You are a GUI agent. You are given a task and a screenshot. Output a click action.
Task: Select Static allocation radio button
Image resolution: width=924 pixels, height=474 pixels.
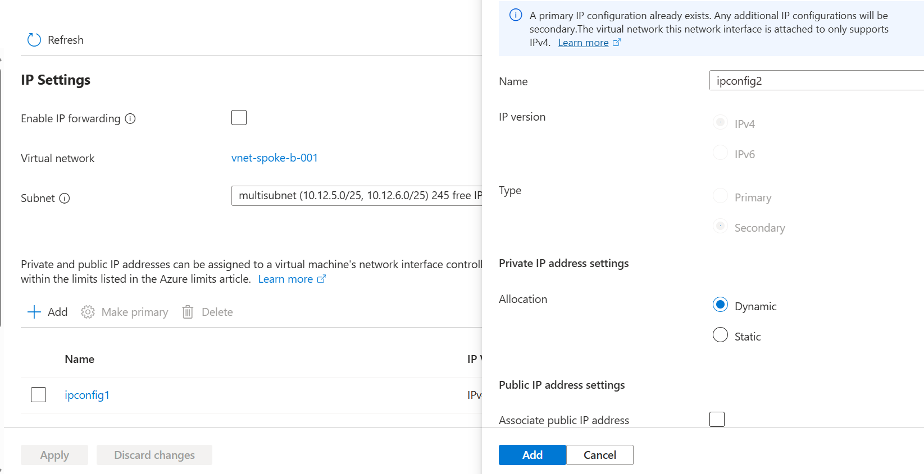tap(720, 335)
